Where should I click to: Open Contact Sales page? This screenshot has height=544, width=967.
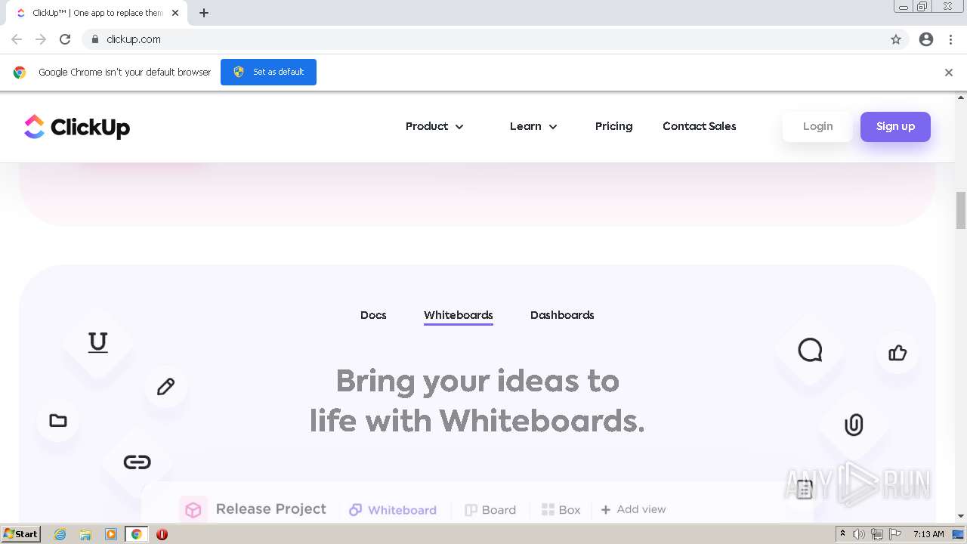[699, 126]
